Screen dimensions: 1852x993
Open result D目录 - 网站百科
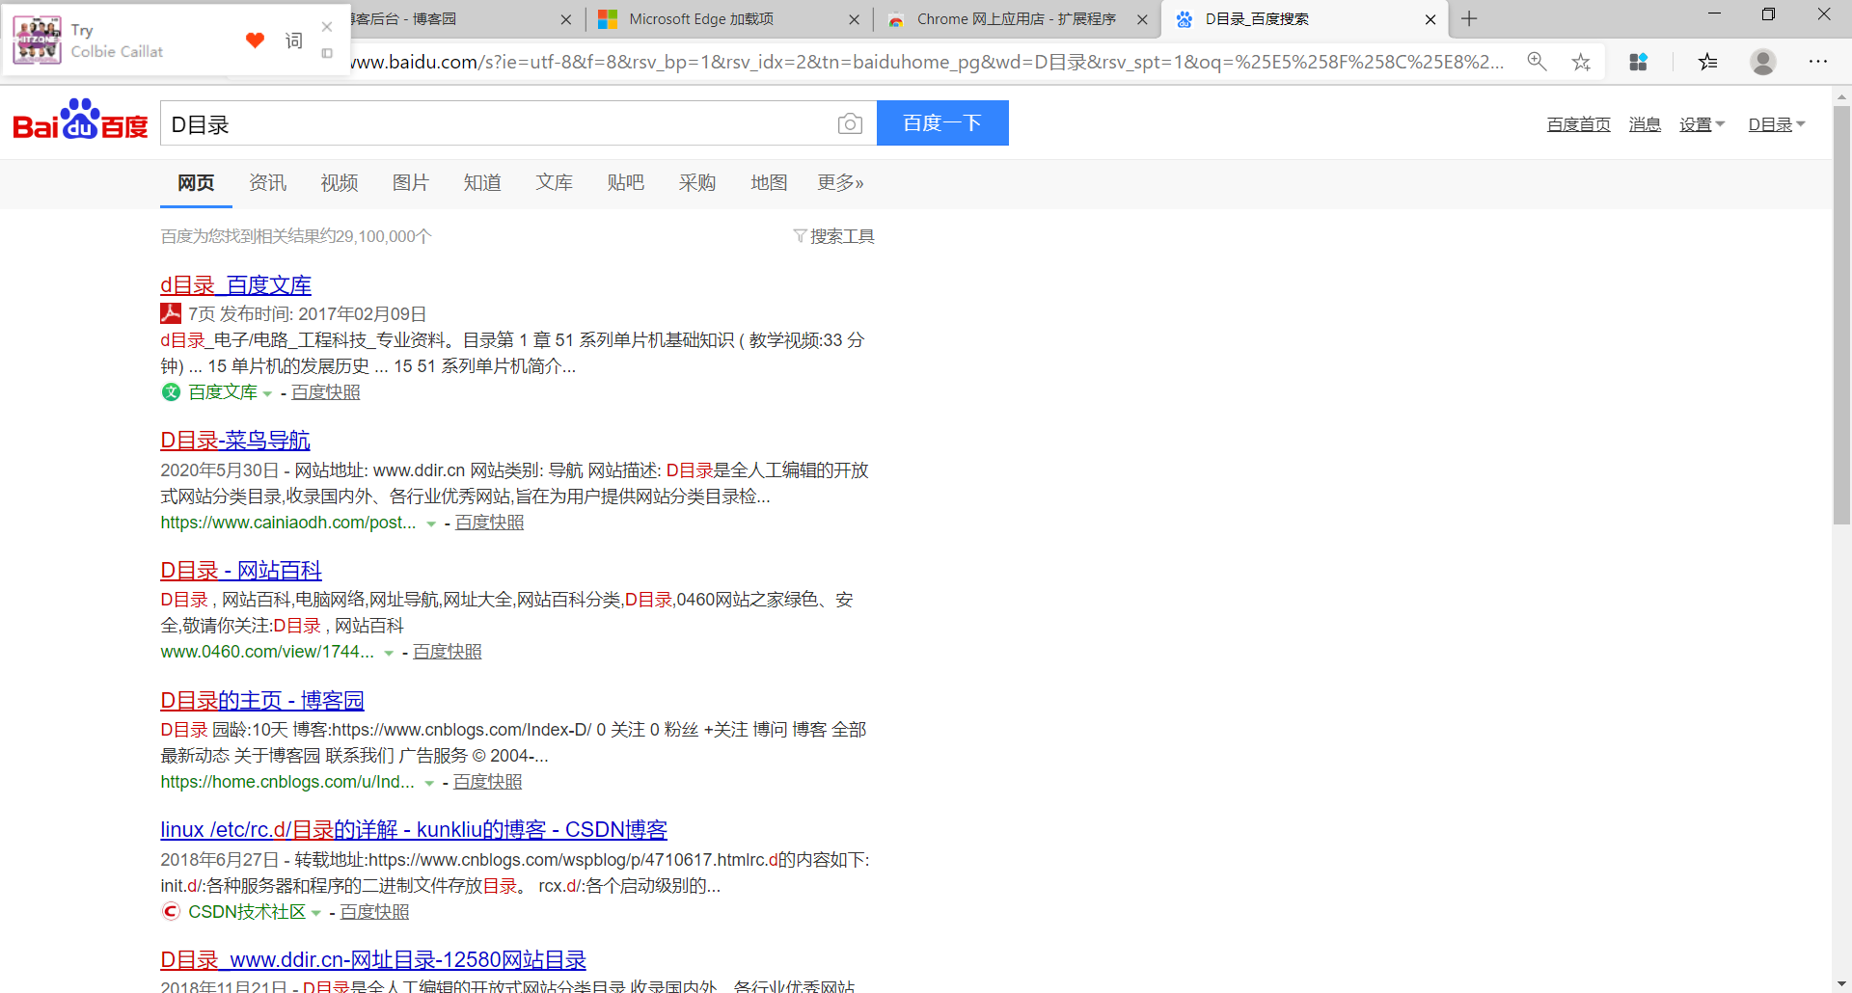click(241, 571)
